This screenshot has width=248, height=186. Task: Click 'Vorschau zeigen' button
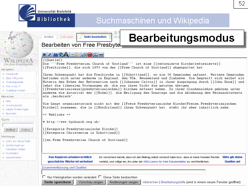point(91,182)
